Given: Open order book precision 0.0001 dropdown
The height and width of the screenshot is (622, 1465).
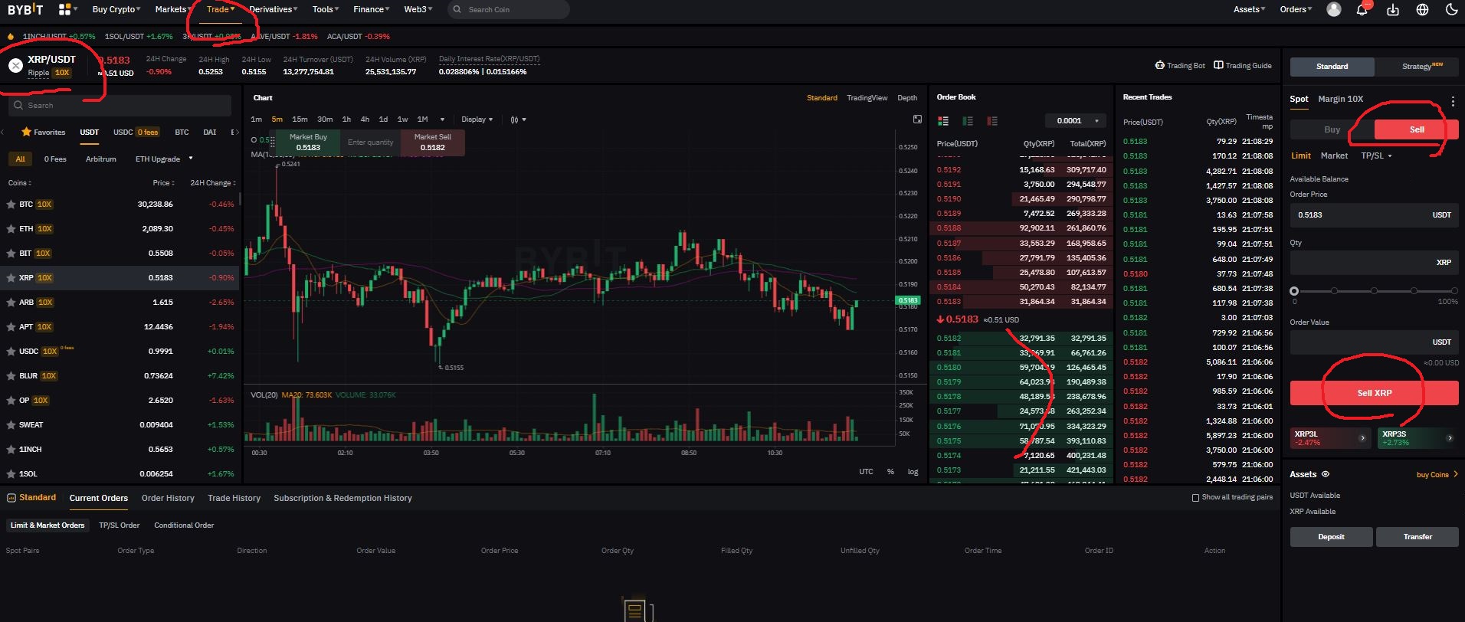Looking at the screenshot, I should [x=1077, y=120].
